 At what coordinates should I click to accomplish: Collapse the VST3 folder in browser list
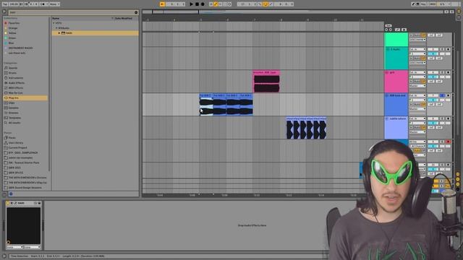pos(54,23)
